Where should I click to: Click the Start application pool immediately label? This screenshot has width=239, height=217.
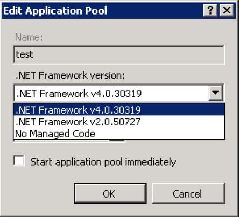[103, 162]
